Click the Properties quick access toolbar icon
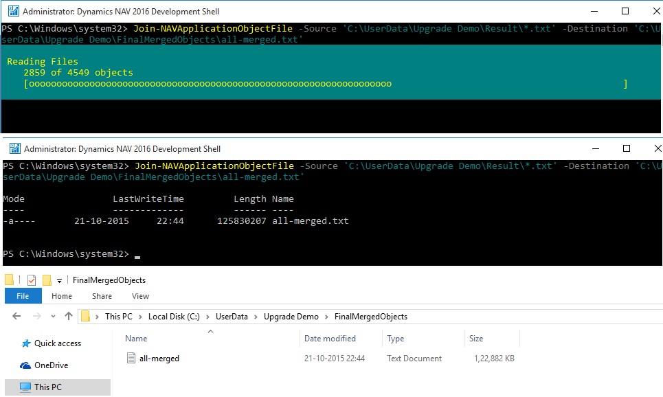 (32, 280)
